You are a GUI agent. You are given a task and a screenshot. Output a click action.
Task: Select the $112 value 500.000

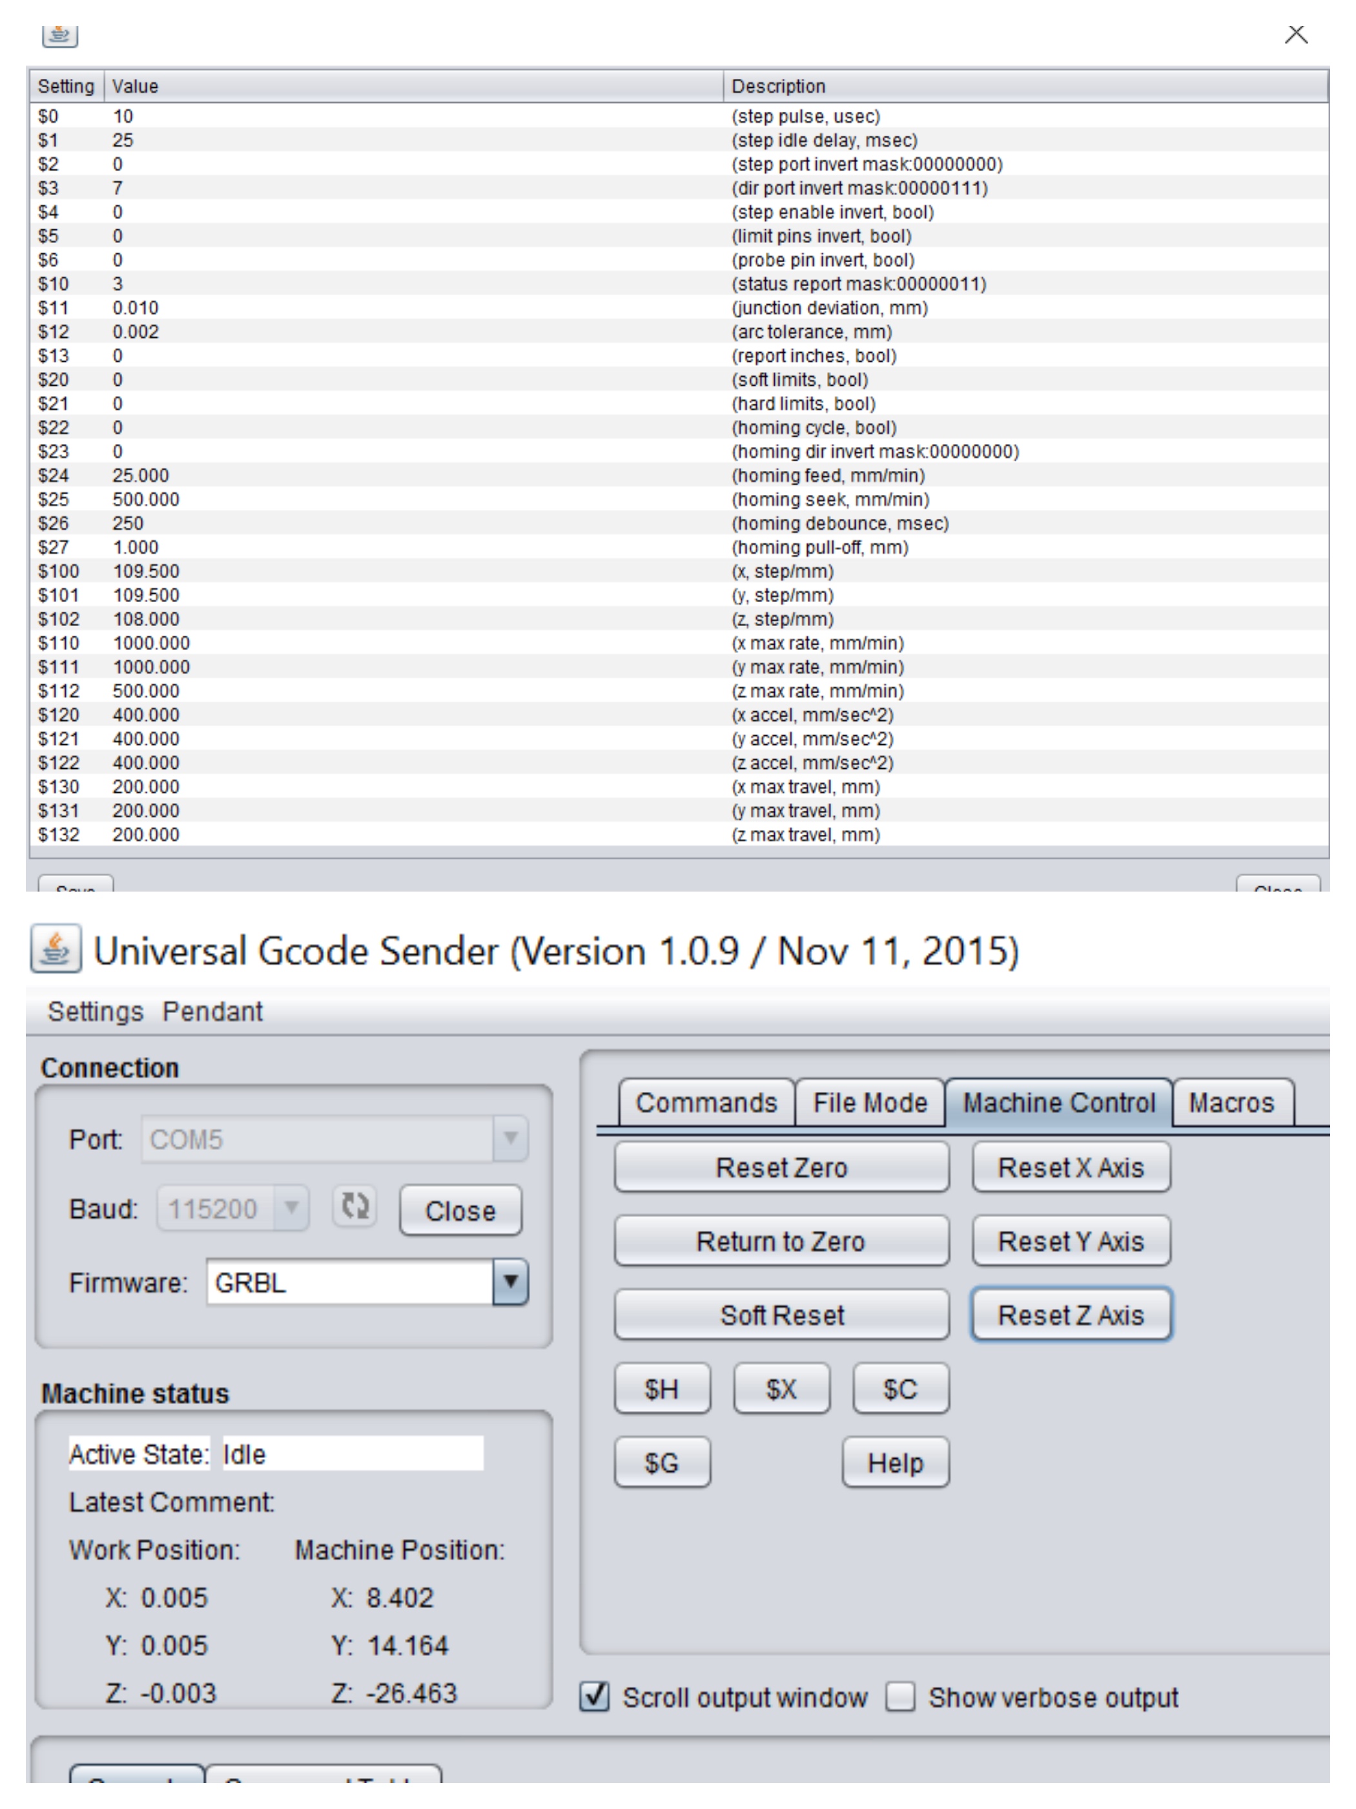click(x=145, y=691)
